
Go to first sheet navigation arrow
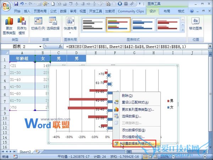pyautogui.click(x=2, y=151)
